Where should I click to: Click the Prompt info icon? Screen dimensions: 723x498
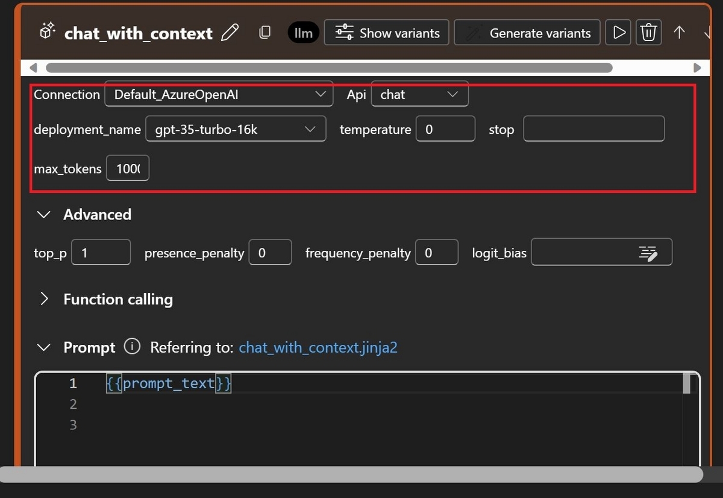132,347
